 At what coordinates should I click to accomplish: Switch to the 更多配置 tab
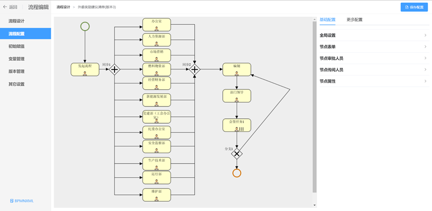click(x=354, y=20)
